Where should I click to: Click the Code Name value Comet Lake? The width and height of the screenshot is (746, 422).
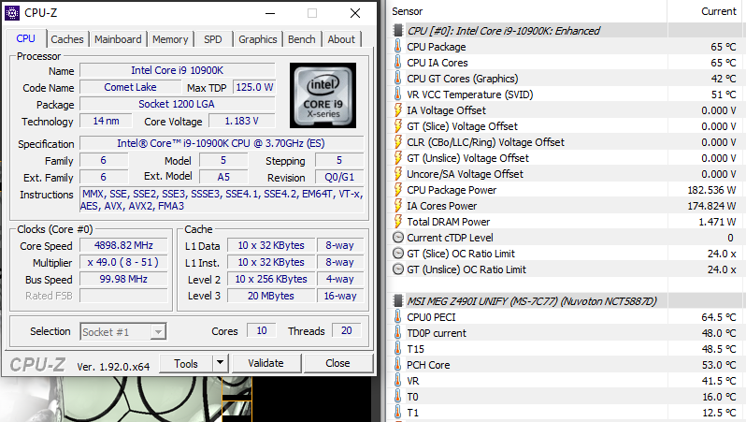click(x=130, y=87)
